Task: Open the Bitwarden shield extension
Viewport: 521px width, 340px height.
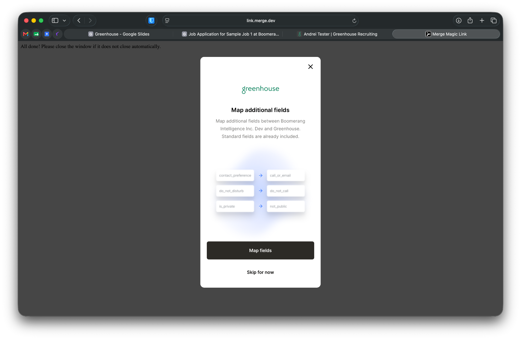Action: coord(151,21)
